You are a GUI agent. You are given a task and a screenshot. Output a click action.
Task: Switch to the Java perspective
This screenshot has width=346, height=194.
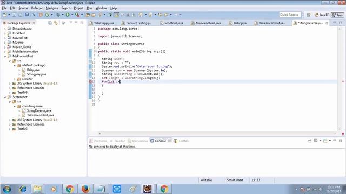pos(337,15)
